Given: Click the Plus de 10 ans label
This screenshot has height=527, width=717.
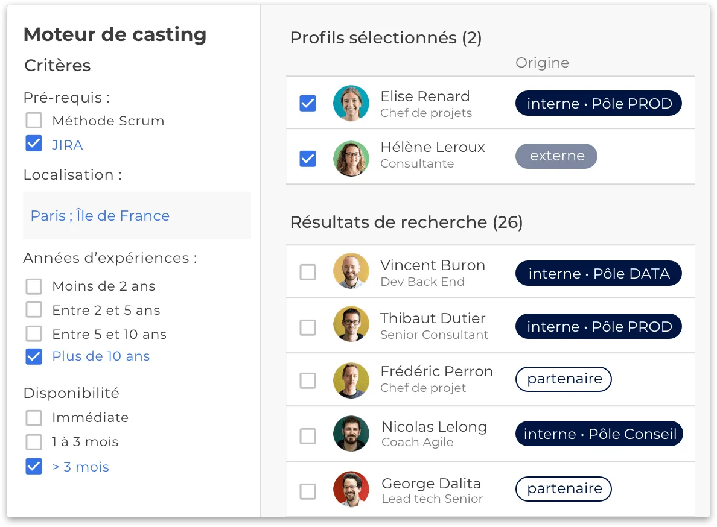Looking at the screenshot, I should tap(101, 356).
